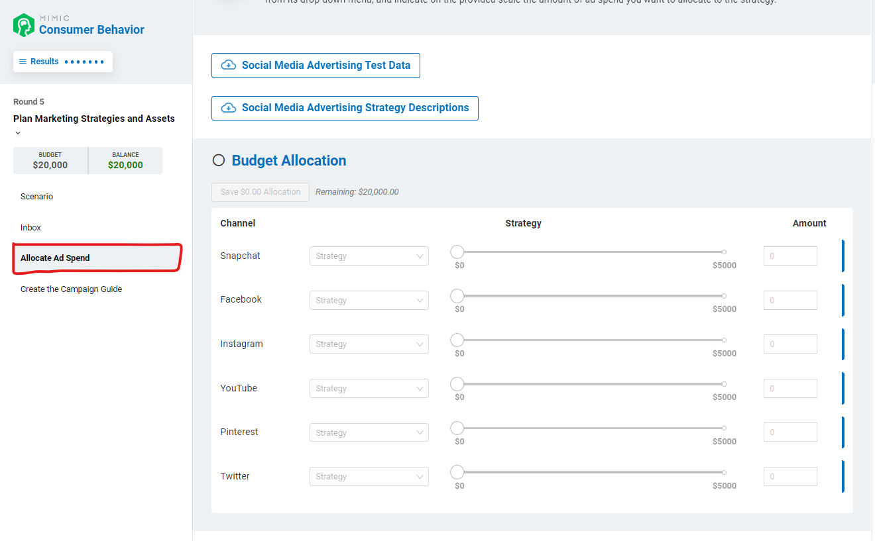
Task: Select Allocate Ad Spend in sidebar
Action: pos(97,258)
